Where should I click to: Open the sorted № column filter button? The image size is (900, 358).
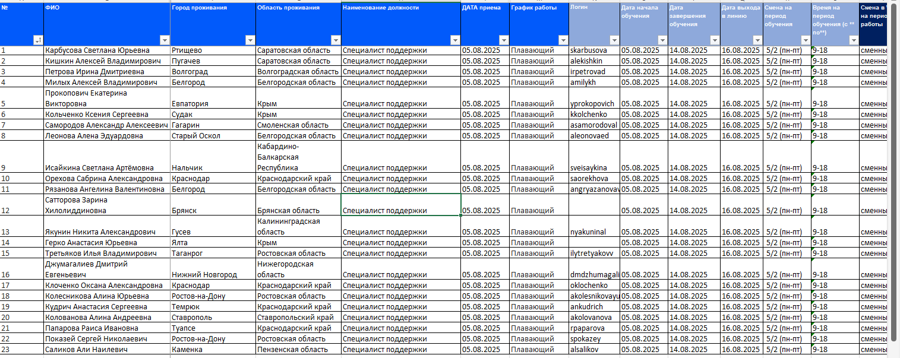pyautogui.click(x=39, y=40)
